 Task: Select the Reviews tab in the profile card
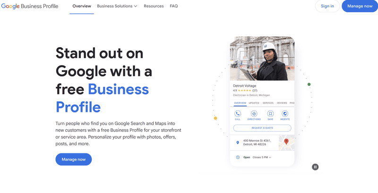[282, 103]
